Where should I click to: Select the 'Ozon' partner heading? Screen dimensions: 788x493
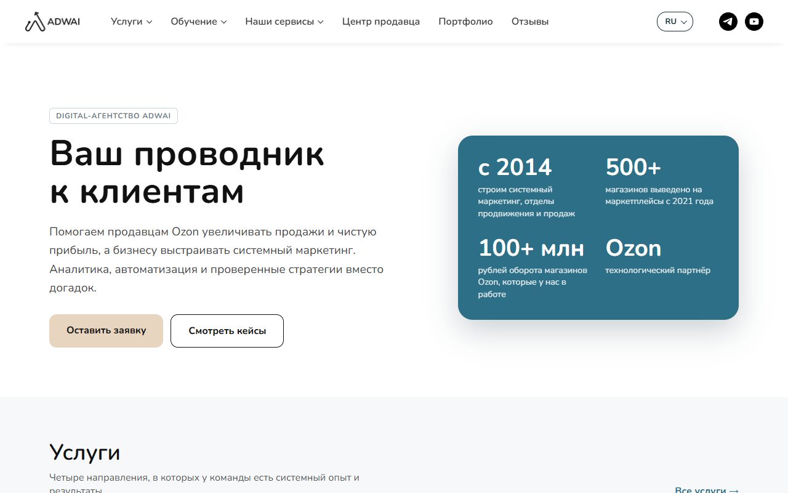click(x=633, y=248)
